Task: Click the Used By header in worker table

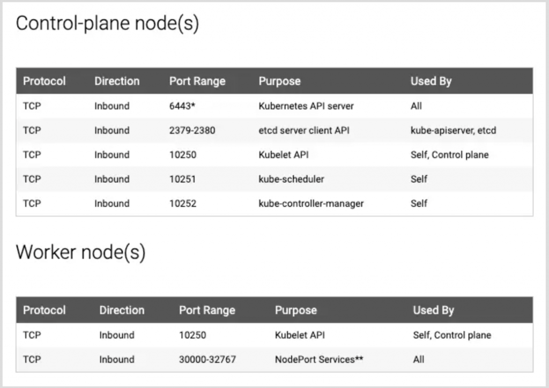Action: (433, 310)
